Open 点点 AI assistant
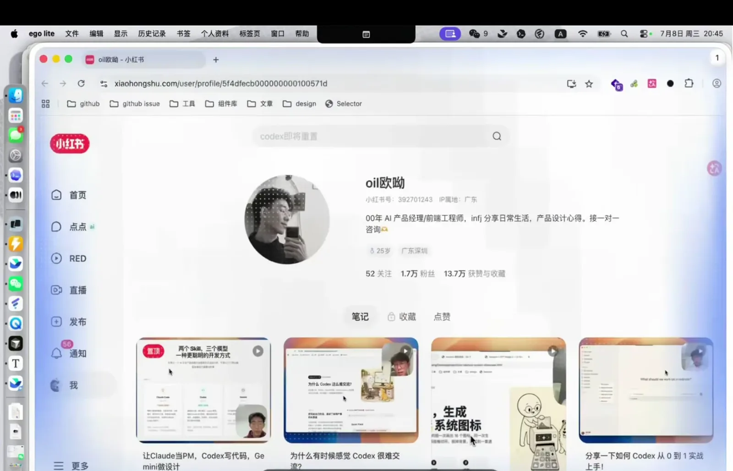This screenshot has width=733, height=471. tap(72, 227)
